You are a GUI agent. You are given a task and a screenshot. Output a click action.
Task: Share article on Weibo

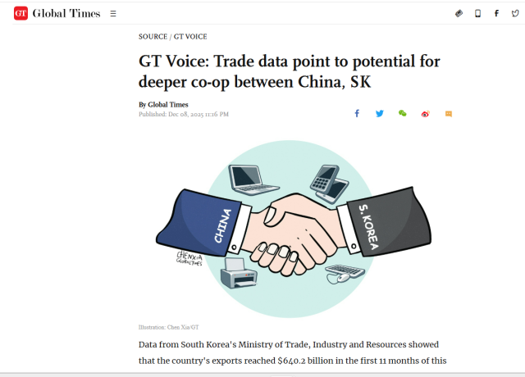point(426,114)
